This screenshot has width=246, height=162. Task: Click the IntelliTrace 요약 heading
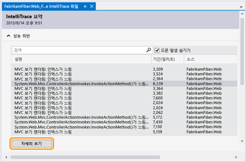click(24, 16)
